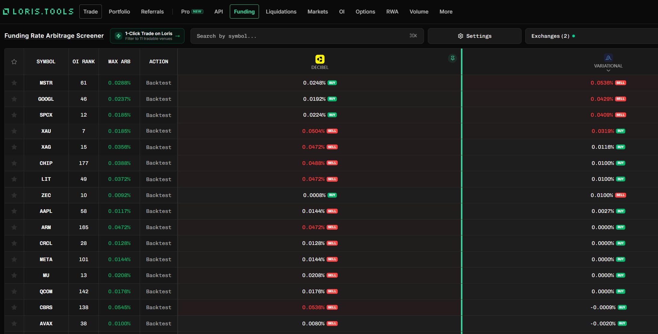Open the Volume navigation item
The width and height of the screenshot is (658, 334).
coord(419,12)
